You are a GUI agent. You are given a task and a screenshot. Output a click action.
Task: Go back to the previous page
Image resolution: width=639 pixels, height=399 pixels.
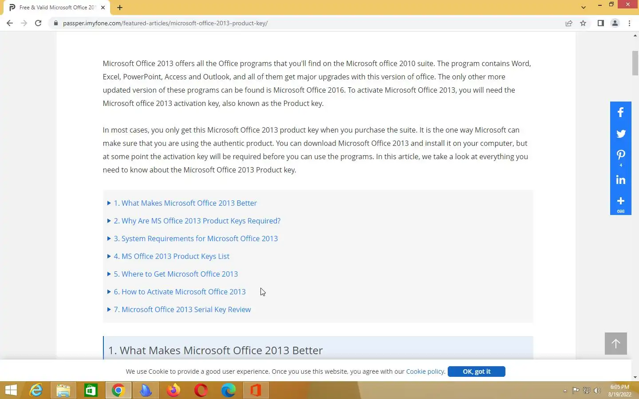click(x=10, y=23)
